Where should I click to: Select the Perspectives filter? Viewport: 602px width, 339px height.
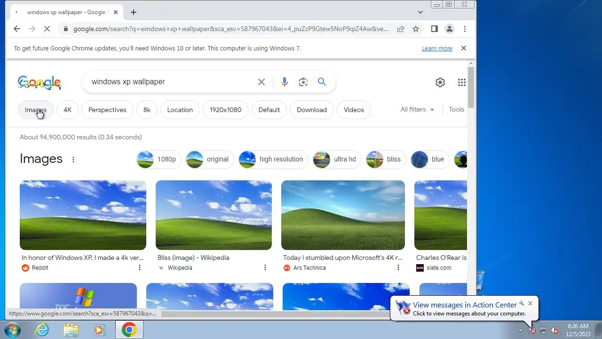(107, 110)
